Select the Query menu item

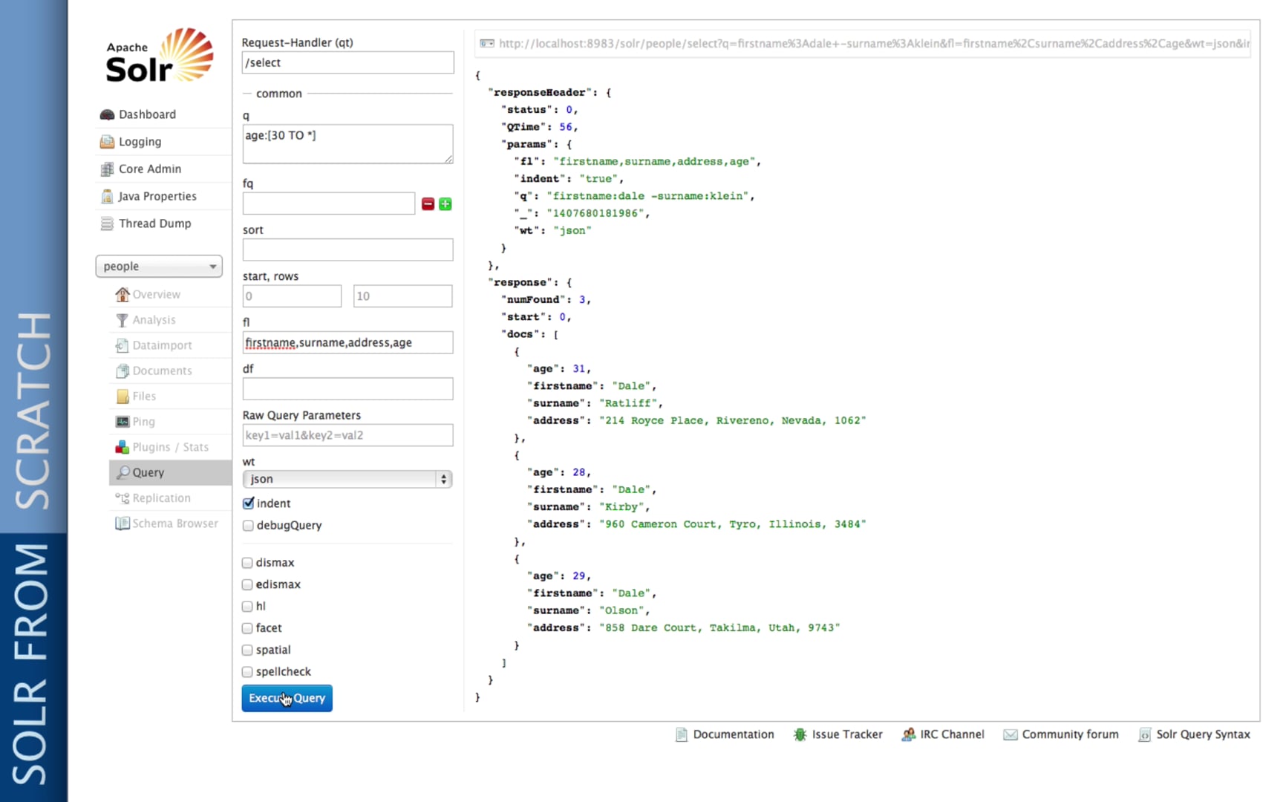(x=148, y=472)
